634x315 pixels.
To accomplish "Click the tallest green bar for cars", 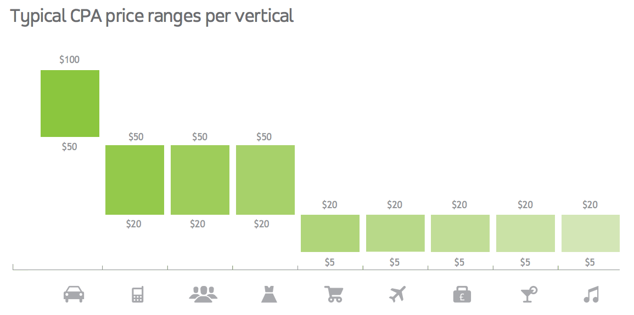I will click(x=70, y=104).
